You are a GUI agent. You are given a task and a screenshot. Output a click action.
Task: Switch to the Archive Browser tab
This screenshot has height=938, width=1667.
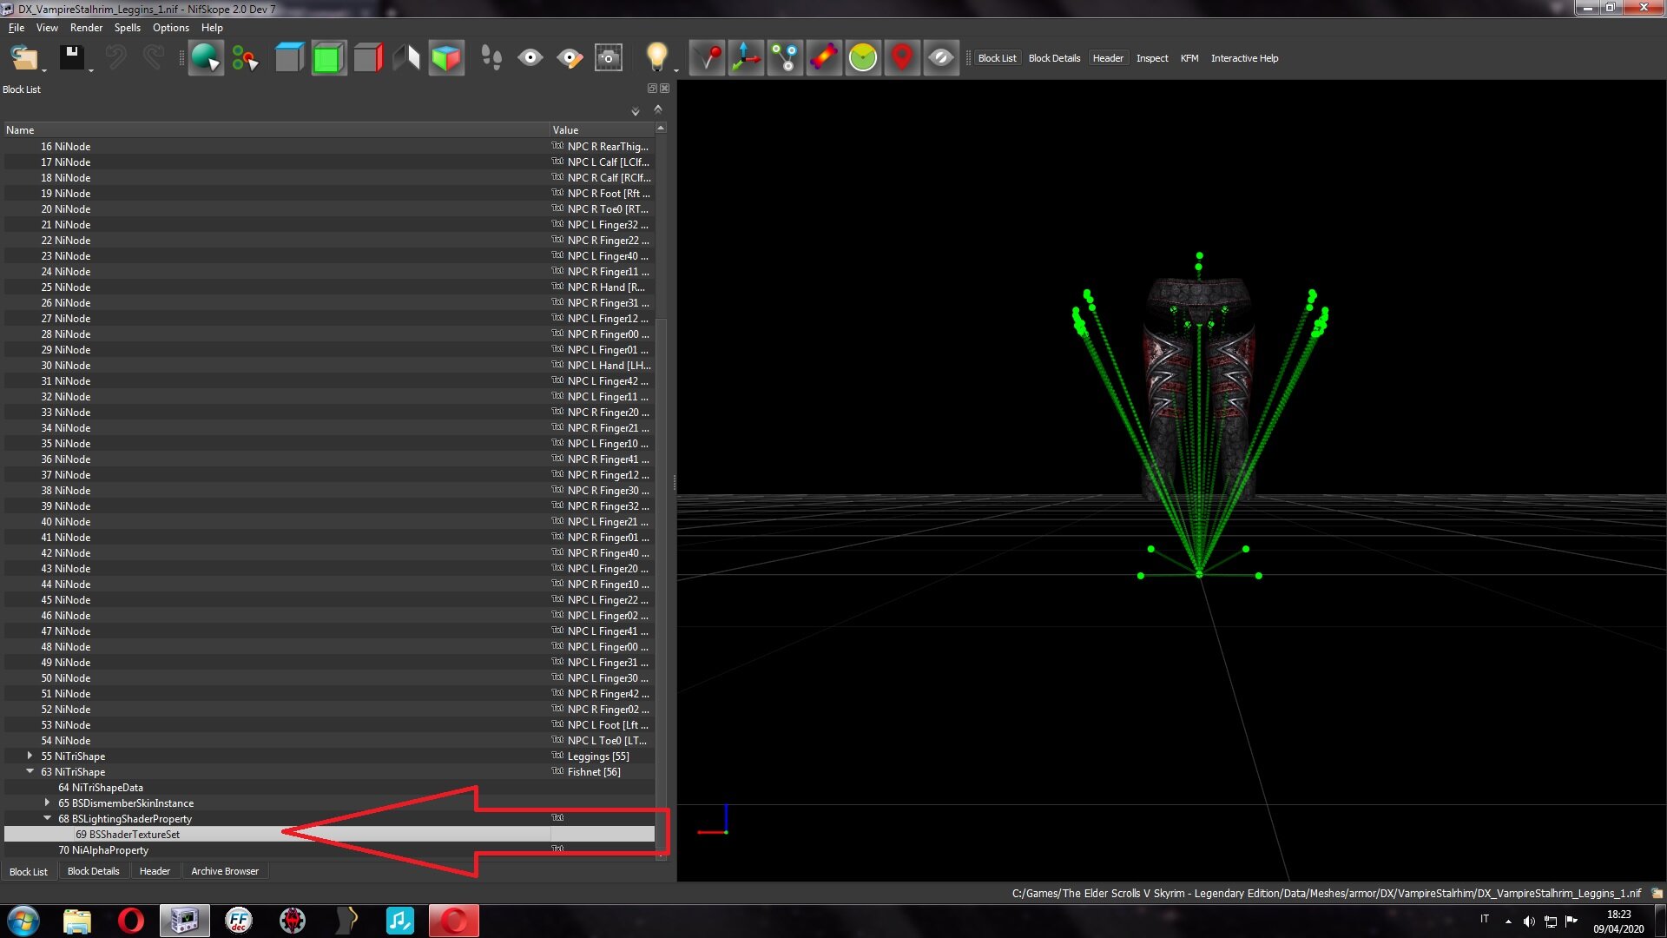[x=225, y=871]
